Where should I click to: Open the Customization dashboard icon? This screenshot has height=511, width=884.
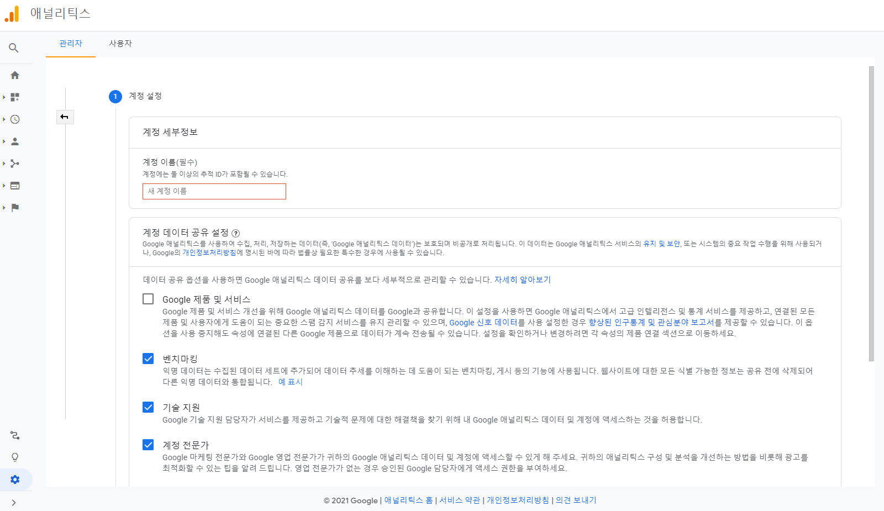15,97
